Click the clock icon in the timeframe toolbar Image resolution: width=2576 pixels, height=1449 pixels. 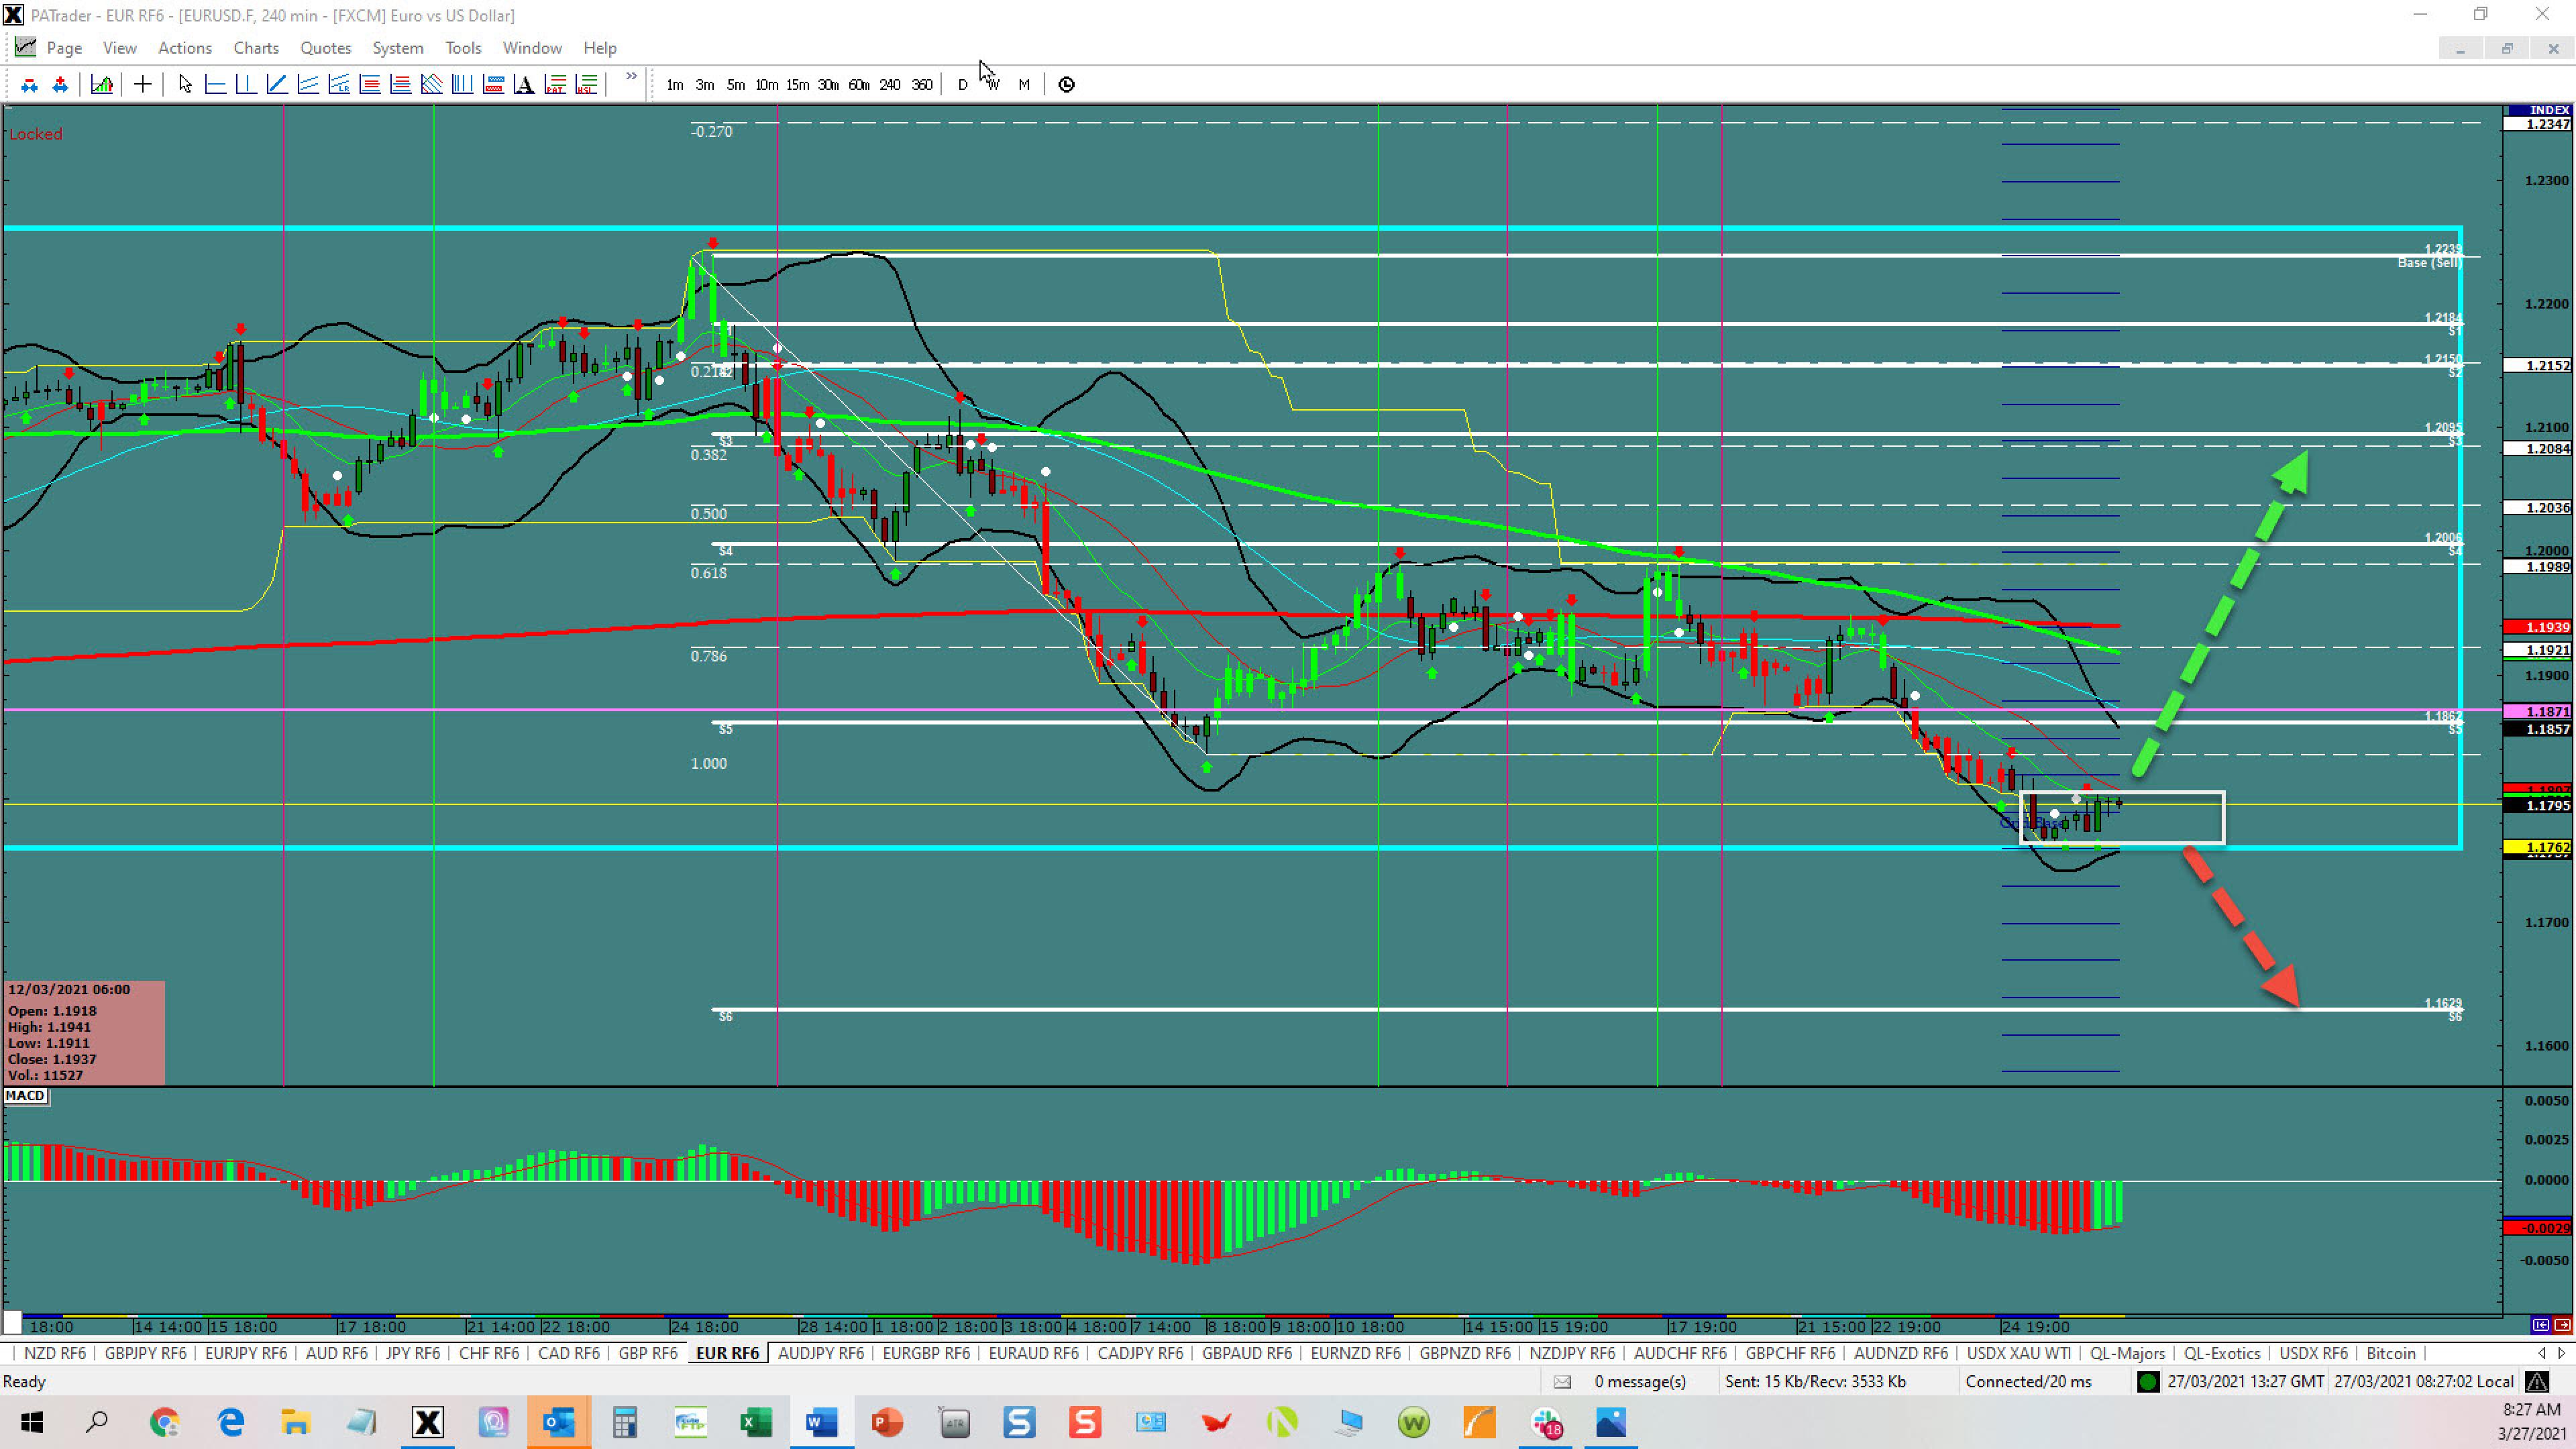click(1067, 85)
